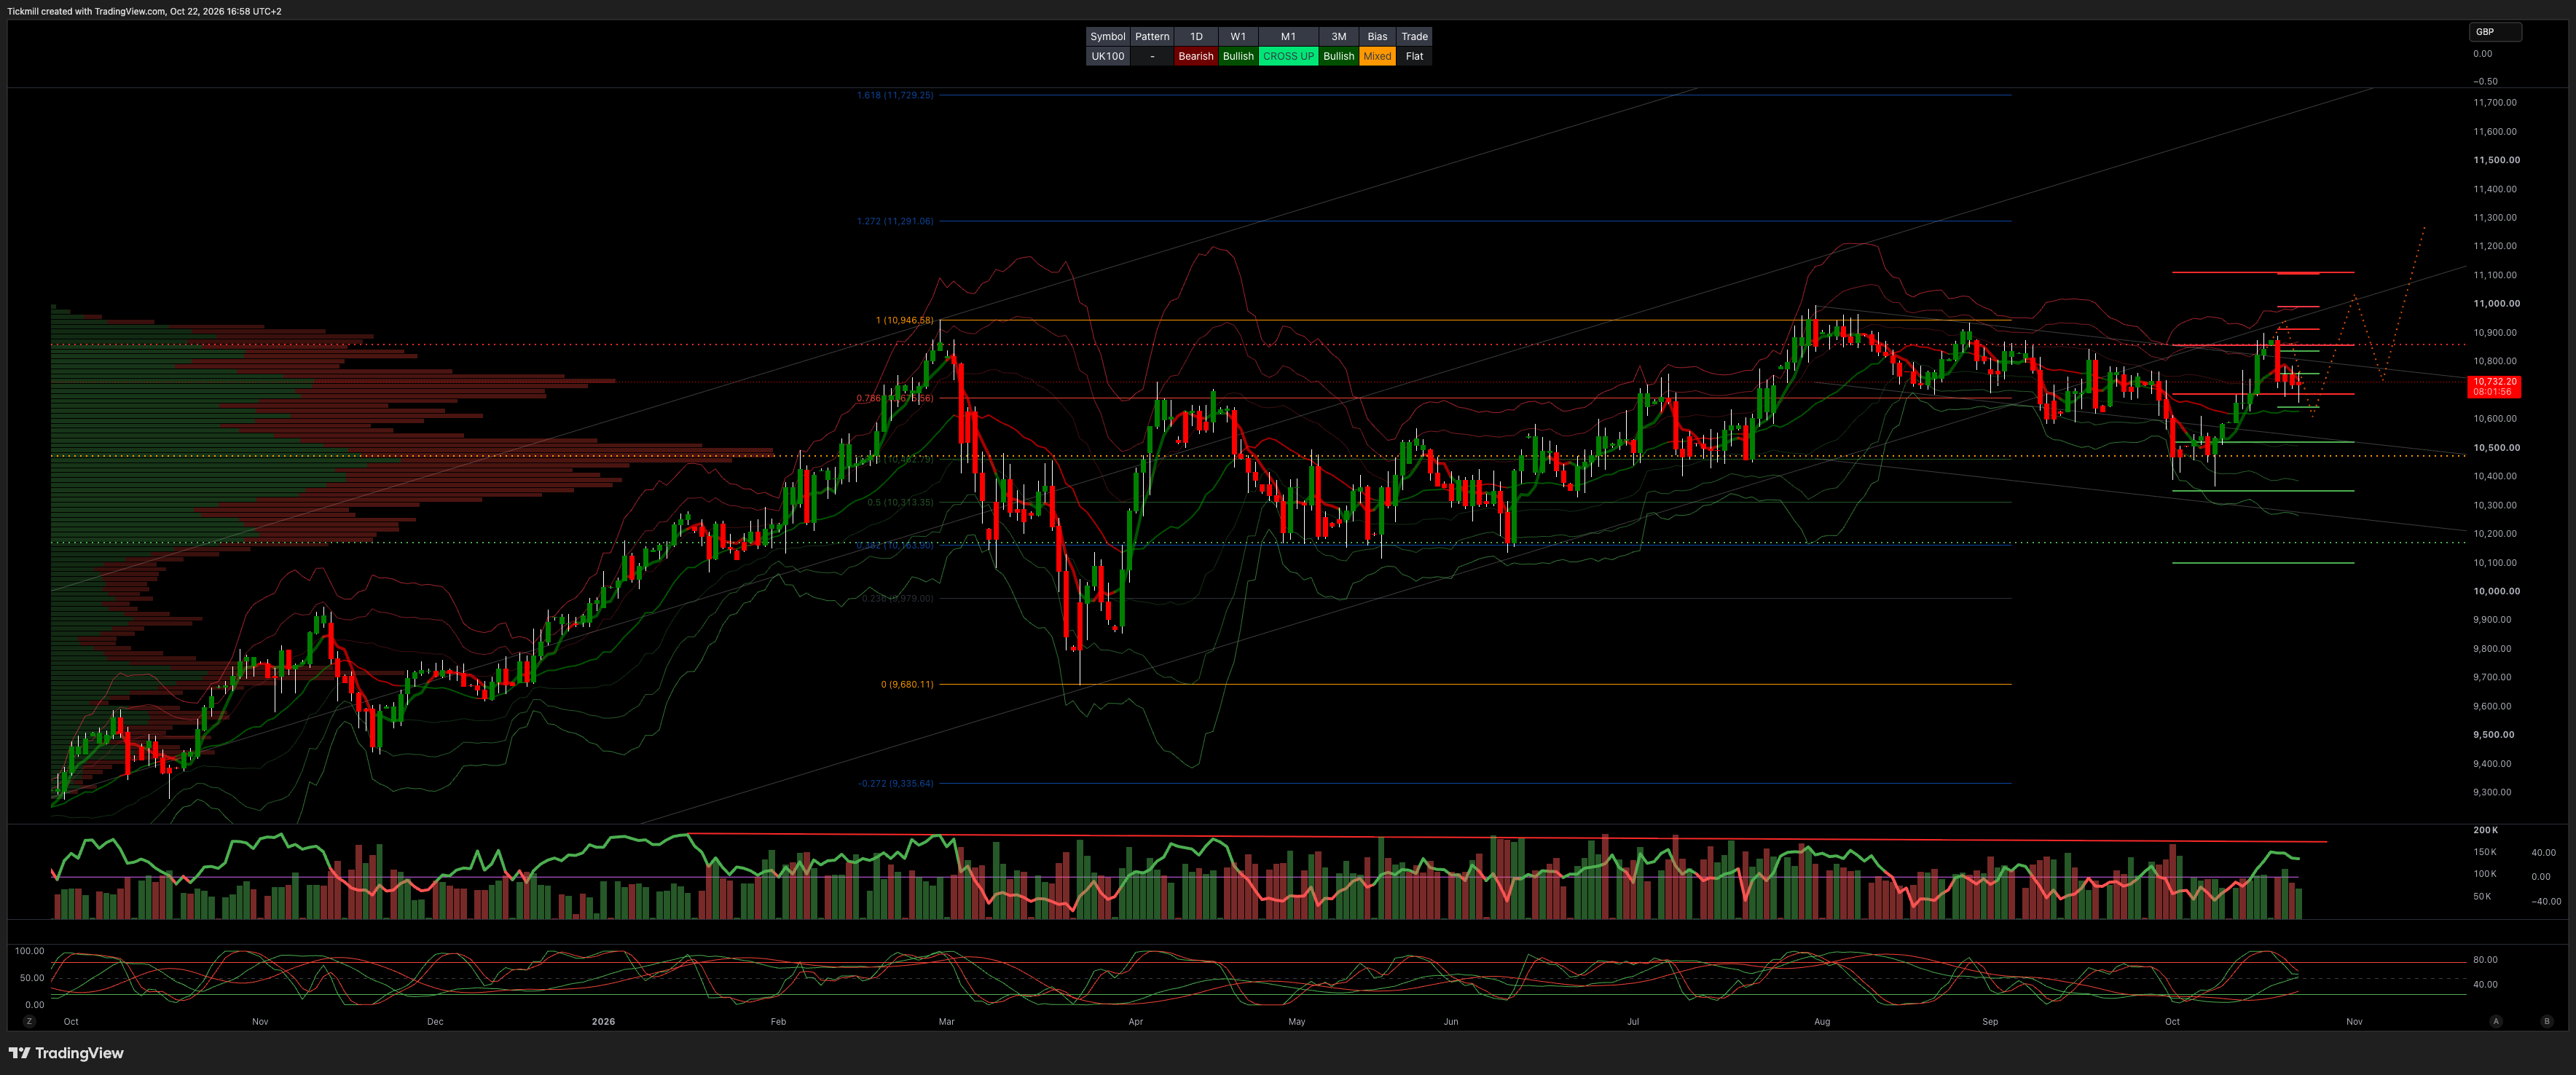The image size is (2576, 1075).
Task: Click the 11,500.00 price axis label
Action: [x=2496, y=160]
